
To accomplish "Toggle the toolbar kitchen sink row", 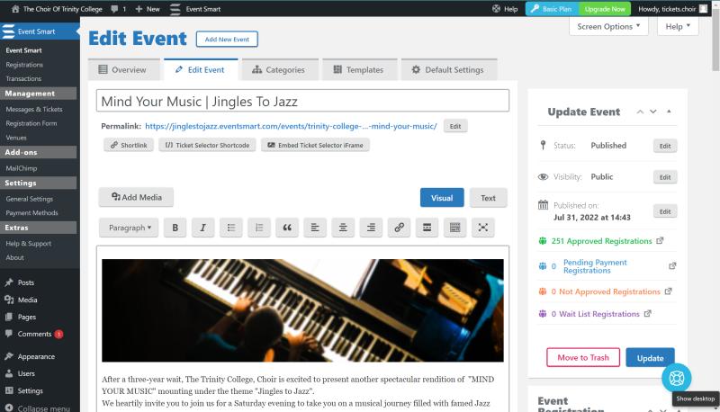I will [454, 228].
